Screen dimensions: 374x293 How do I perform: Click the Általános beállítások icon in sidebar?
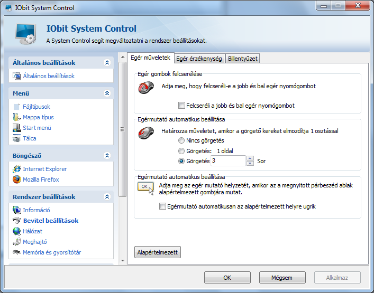click(x=17, y=76)
